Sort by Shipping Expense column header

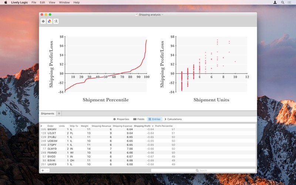click(122, 126)
